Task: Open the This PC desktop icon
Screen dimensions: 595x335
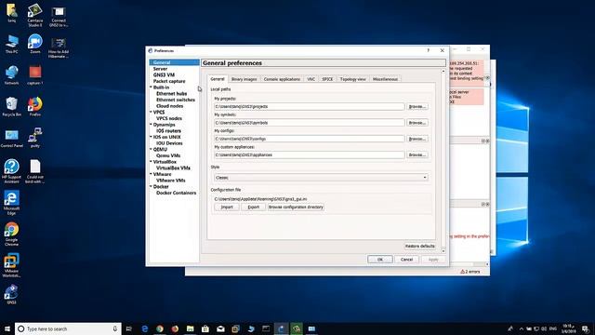Action: (12, 44)
